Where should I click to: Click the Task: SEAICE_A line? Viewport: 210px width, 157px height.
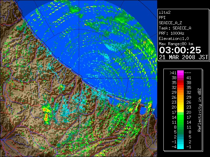175,28
